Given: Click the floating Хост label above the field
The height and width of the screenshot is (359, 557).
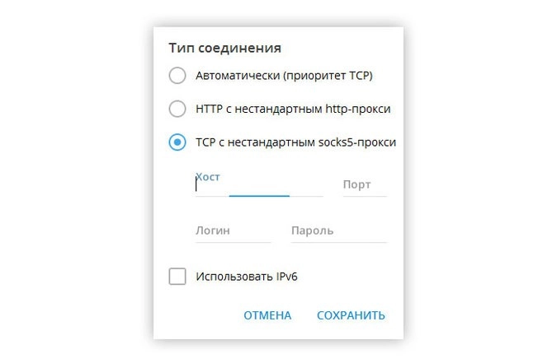Looking at the screenshot, I should [x=208, y=176].
